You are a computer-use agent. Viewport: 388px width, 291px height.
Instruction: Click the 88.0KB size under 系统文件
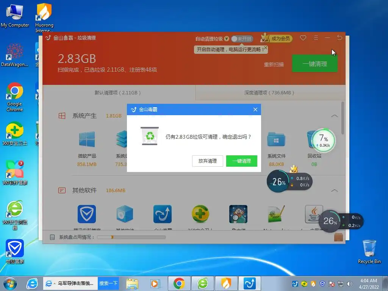276,164
